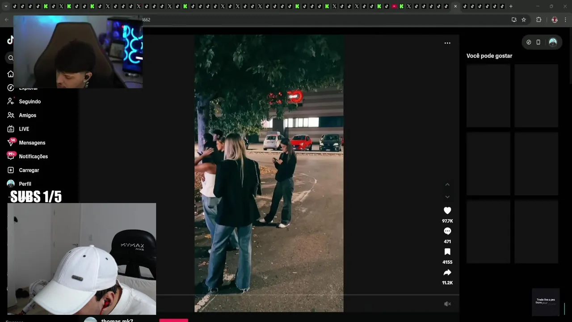Click the Seguindo people icon
This screenshot has height=322, width=572.
click(x=11, y=102)
